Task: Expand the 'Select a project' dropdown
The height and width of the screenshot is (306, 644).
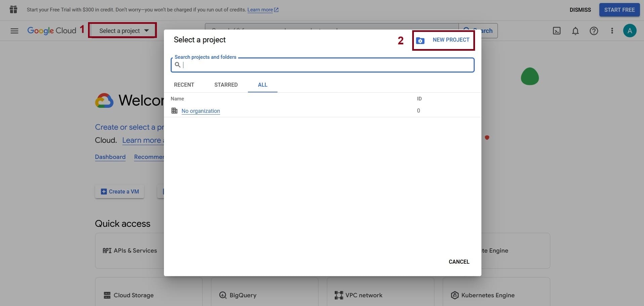Action: pyautogui.click(x=123, y=31)
